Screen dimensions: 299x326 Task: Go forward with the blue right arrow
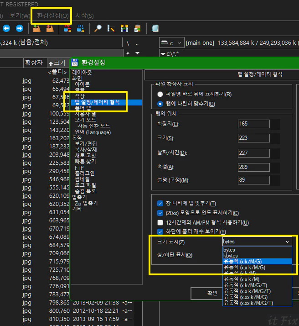coord(20,28)
